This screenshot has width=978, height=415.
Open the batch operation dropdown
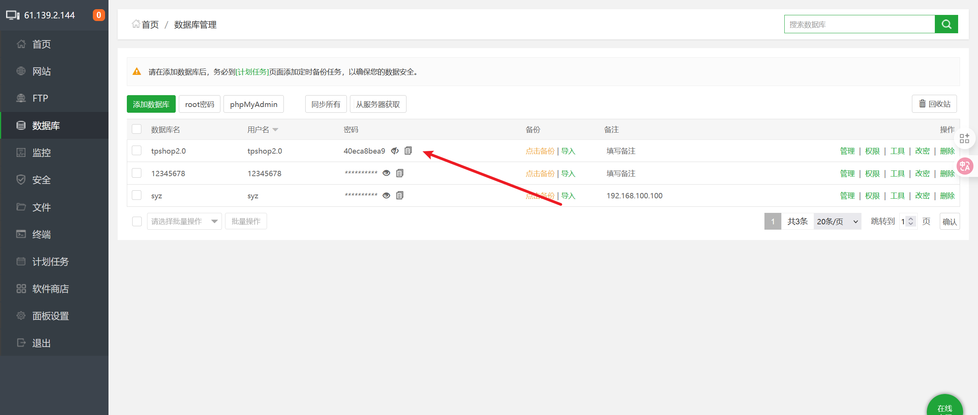184,221
